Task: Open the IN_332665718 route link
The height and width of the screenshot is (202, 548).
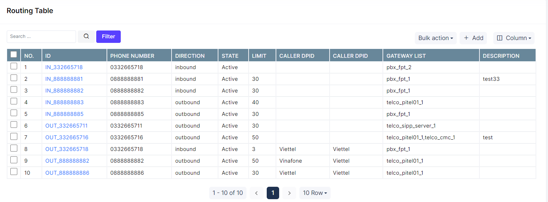Action: (64, 67)
